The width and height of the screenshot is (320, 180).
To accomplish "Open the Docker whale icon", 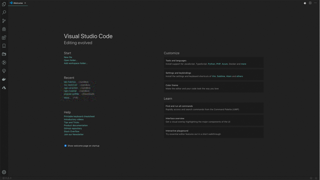I will point(4,79).
